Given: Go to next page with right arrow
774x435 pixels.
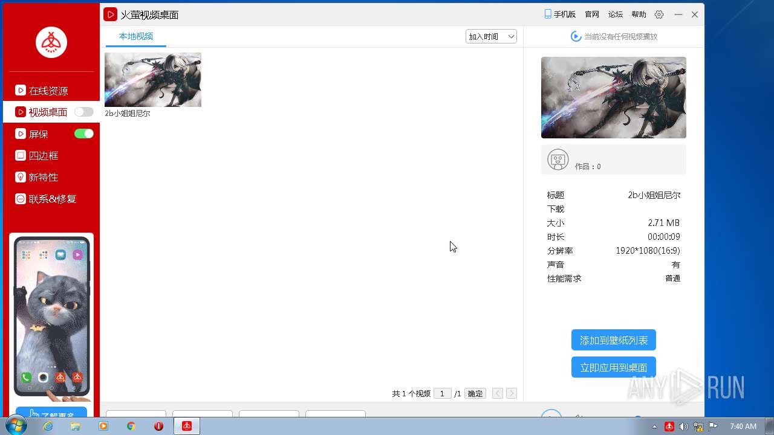Looking at the screenshot, I should coord(512,393).
